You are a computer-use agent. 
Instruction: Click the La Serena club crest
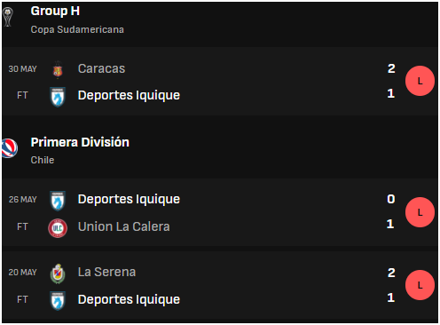58,273
